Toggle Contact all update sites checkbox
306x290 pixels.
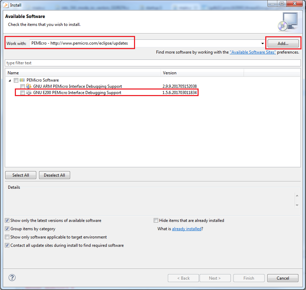click(x=7, y=245)
